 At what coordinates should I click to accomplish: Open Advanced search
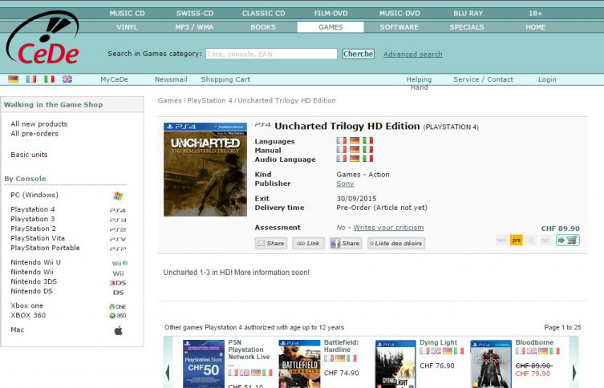[413, 55]
